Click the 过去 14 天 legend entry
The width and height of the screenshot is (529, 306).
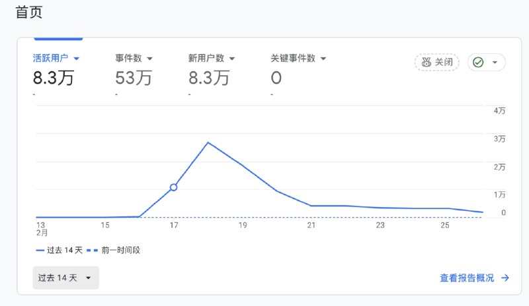point(59,250)
